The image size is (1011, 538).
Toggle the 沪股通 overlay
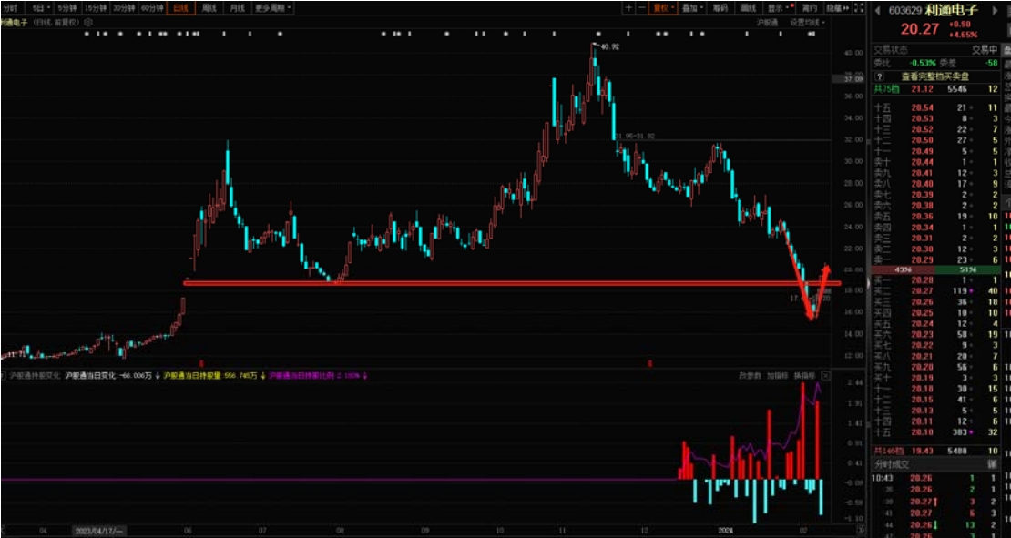click(768, 21)
